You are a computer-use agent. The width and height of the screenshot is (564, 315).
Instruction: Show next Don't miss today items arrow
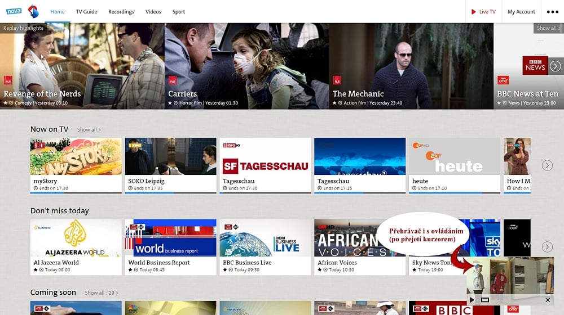coord(547,247)
